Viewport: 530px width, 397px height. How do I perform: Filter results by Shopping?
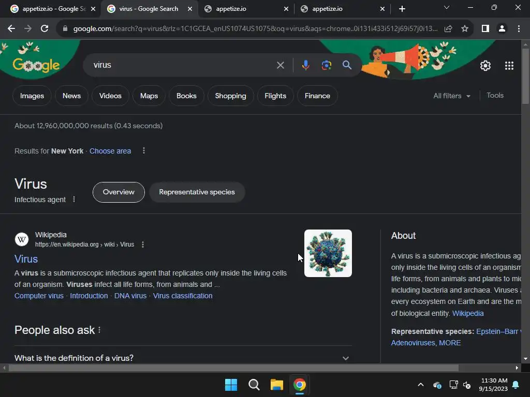coord(230,96)
